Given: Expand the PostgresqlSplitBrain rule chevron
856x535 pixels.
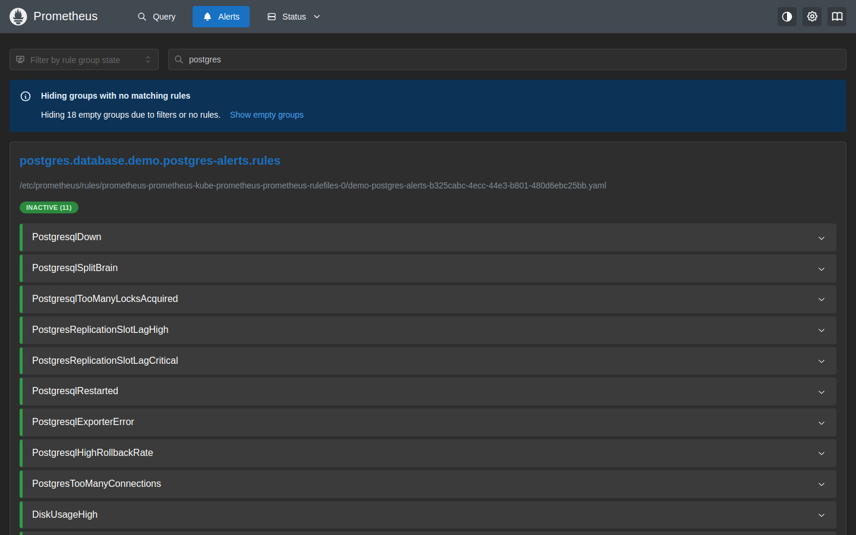Looking at the screenshot, I should tap(822, 269).
